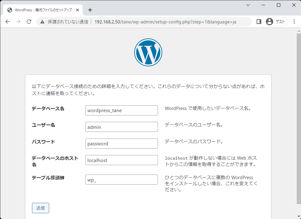Click the localhost hint description text
Image resolution: width=301 pixels, height=219 pixels.
pyautogui.click(x=211, y=161)
